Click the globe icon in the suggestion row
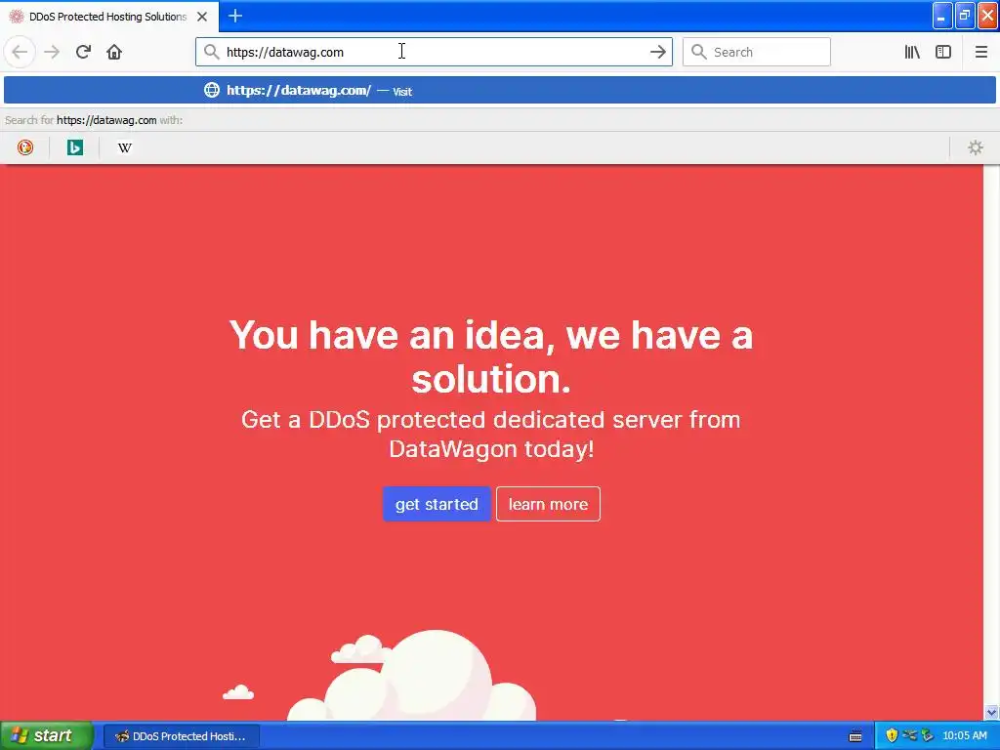1000x750 pixels. pos(212,90)
